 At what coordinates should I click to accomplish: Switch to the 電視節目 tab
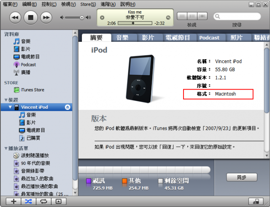(x=178, y=38)
